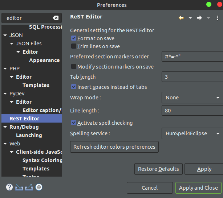
Task: Select Launching under Run/Debug
Action: (x=29, y=135)
